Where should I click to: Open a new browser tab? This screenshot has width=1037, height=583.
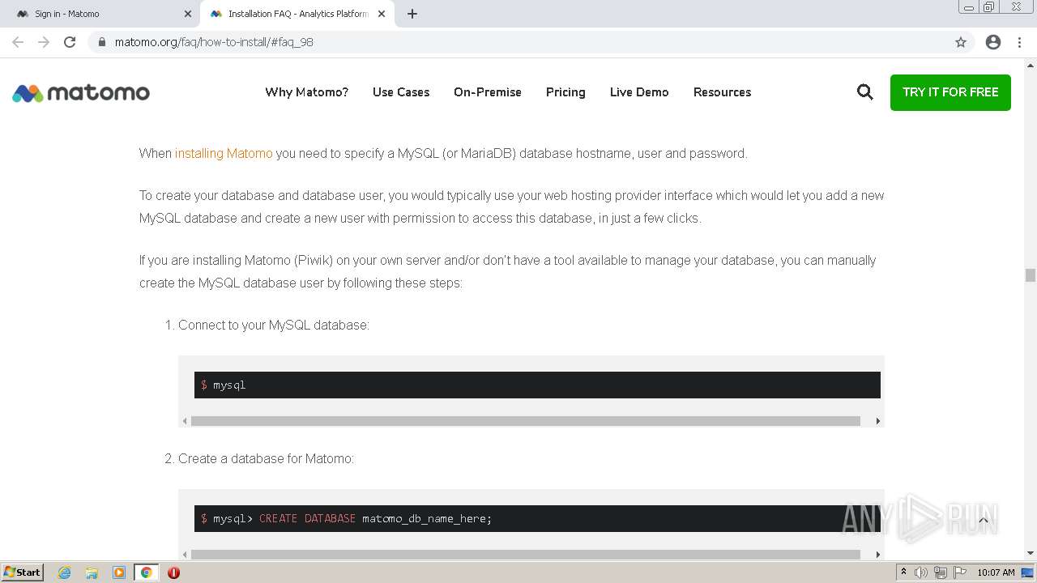pos(412,14)
